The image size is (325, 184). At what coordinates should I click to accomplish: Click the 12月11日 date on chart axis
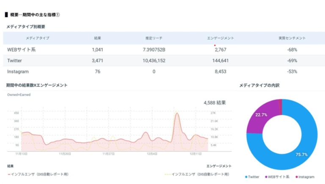click(x=195, y=154)
